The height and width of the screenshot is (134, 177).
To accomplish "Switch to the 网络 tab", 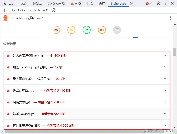I will [x=76, y=4].
